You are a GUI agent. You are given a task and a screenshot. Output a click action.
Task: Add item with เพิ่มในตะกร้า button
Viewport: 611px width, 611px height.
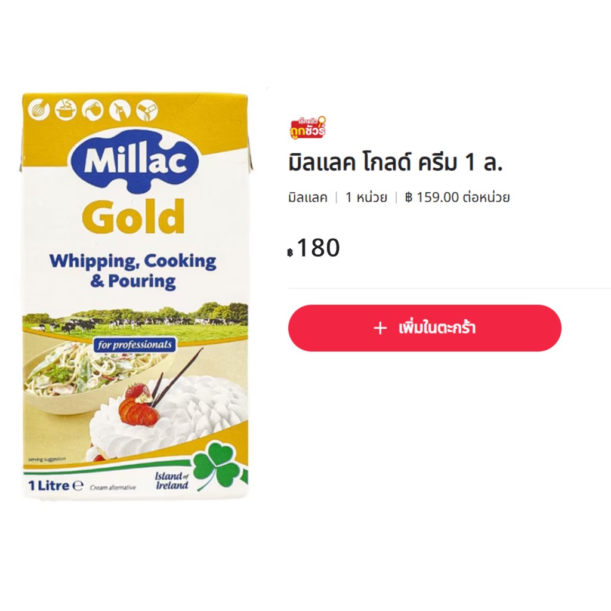tap(425, 328)
